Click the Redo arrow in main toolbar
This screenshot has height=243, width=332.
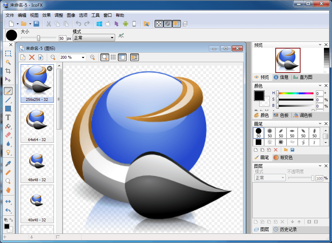87,24
